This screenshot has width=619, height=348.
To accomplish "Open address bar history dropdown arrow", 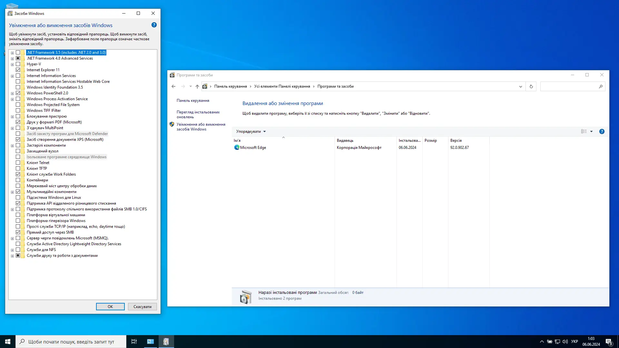I will pos(520,86).
